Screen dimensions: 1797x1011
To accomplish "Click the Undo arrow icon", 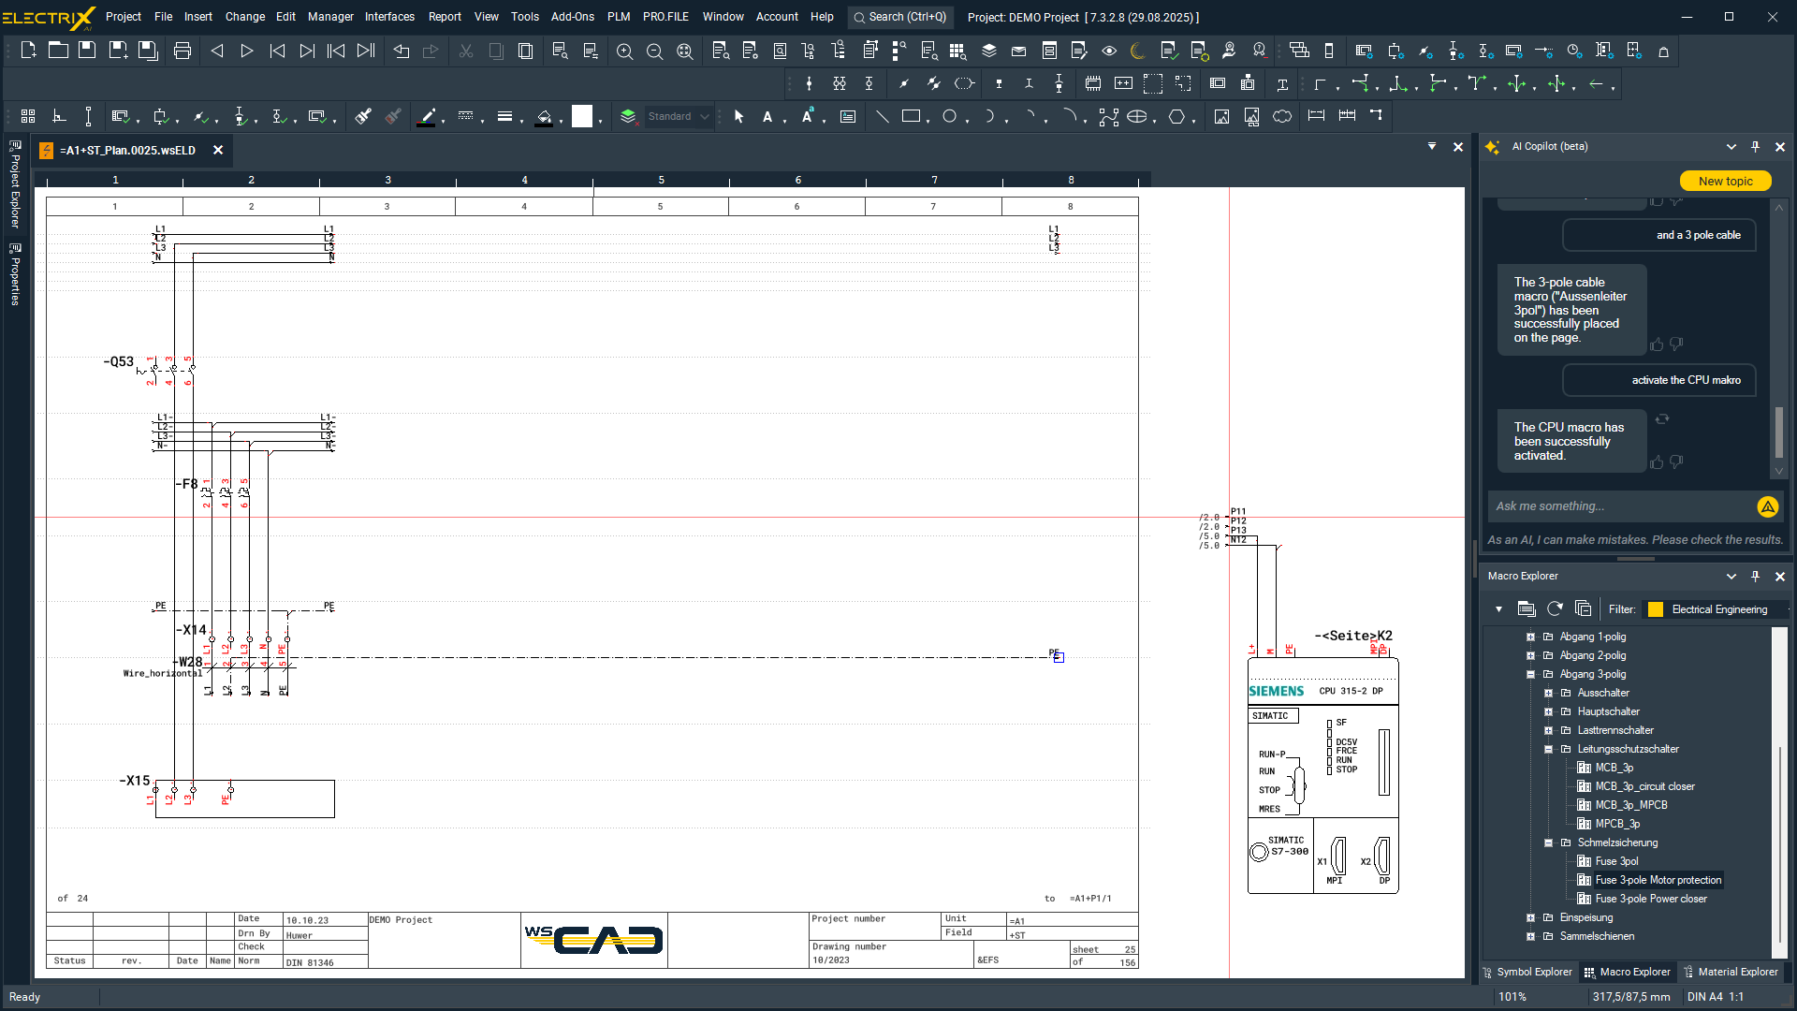I will pyautogui.click(x=402, y=51).
